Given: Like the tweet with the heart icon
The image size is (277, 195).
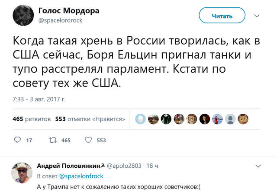Looking at the screenshot, I should (88, 140).
